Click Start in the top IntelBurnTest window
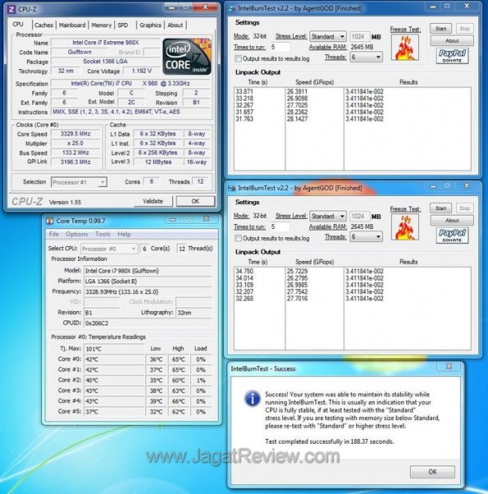This screenshot has height=494, width=488. click(x=441, y=29)
